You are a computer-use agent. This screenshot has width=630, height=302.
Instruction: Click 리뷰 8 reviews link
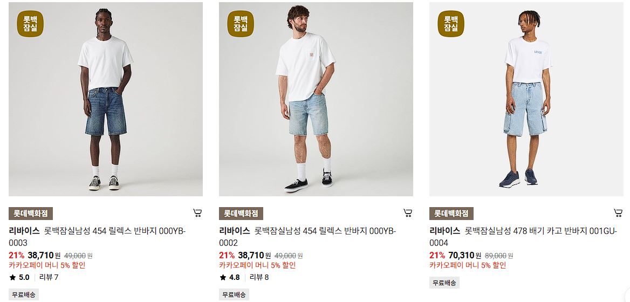coord(259,277)
